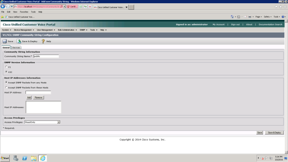
Task: Go back with the browser Back arrow
Action: [x=3, y=6]
